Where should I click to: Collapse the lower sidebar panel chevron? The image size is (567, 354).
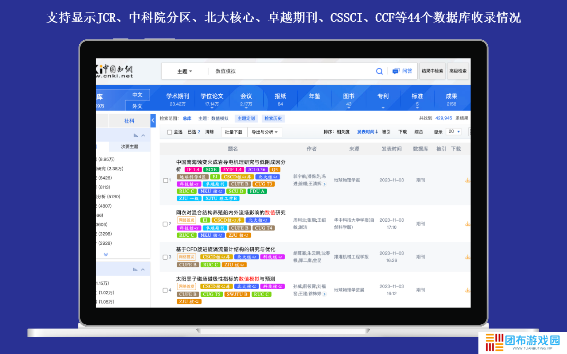[x=143, y=269]
